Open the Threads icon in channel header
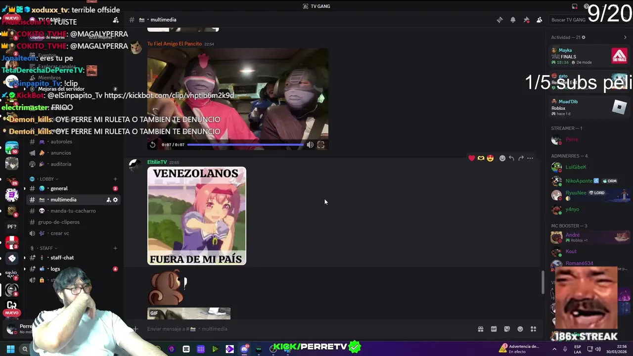Viewport: 633px width, 356px height. (499, 20)
